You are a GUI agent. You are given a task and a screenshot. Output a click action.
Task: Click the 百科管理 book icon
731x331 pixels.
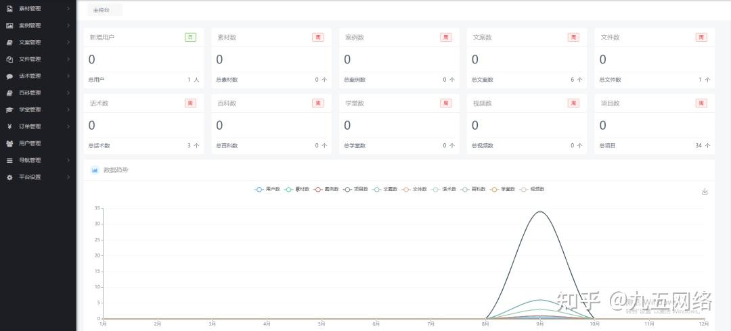tap(9, 93)
